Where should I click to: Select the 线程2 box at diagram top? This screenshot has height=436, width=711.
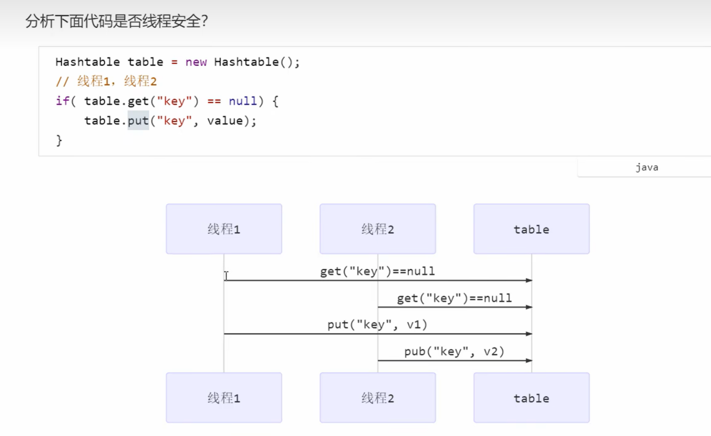pos(377,229)
